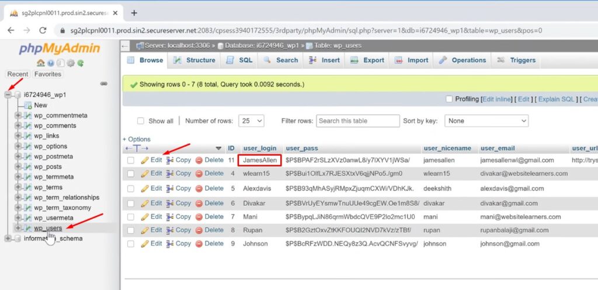This screenshot has height=290, width=598.
Task: Click the table icon next to wp_usermeta
Action: [27, 218]
